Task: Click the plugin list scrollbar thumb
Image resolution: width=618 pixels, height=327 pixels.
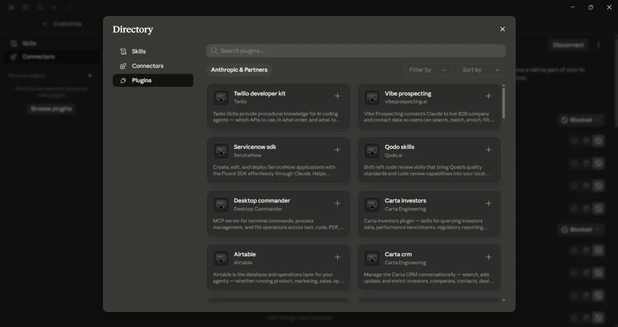Action: [504, 103]
